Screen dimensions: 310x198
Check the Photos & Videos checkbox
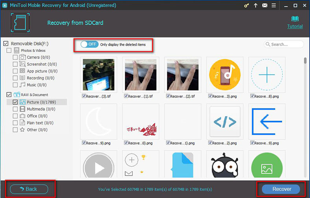(9, 50)
